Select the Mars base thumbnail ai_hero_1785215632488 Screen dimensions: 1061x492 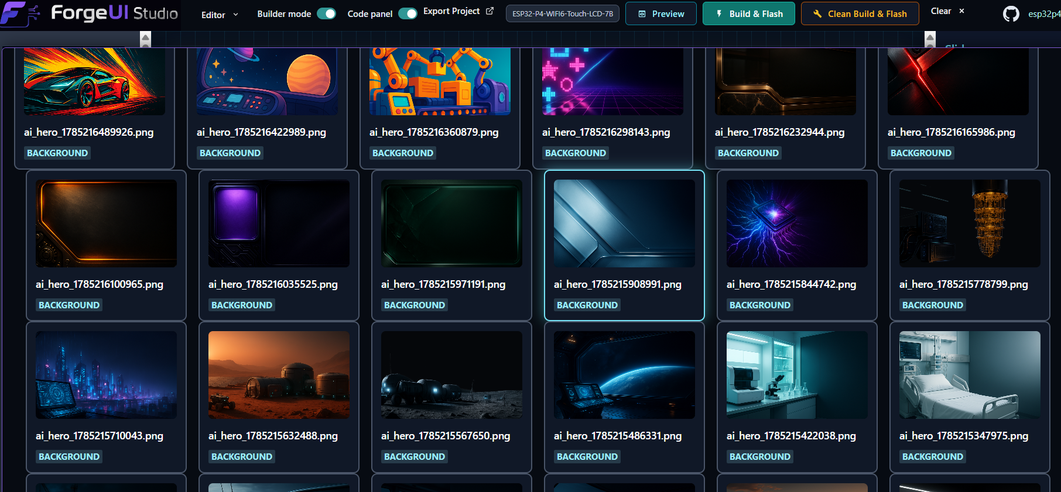pyautogui.click(x=279, y=375)
